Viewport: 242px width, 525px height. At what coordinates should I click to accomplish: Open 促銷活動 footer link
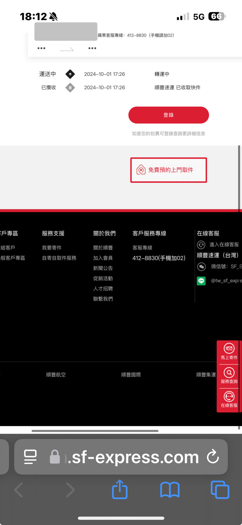click(x=103, y=279)
